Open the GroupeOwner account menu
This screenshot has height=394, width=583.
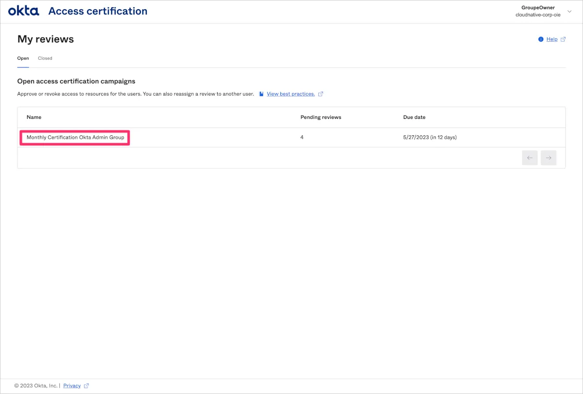tap(537, 11)
